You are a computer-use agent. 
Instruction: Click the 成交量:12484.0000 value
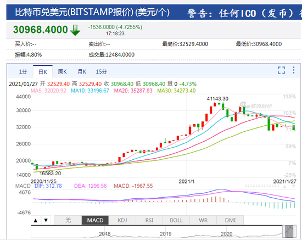click(x=111, y=55)
